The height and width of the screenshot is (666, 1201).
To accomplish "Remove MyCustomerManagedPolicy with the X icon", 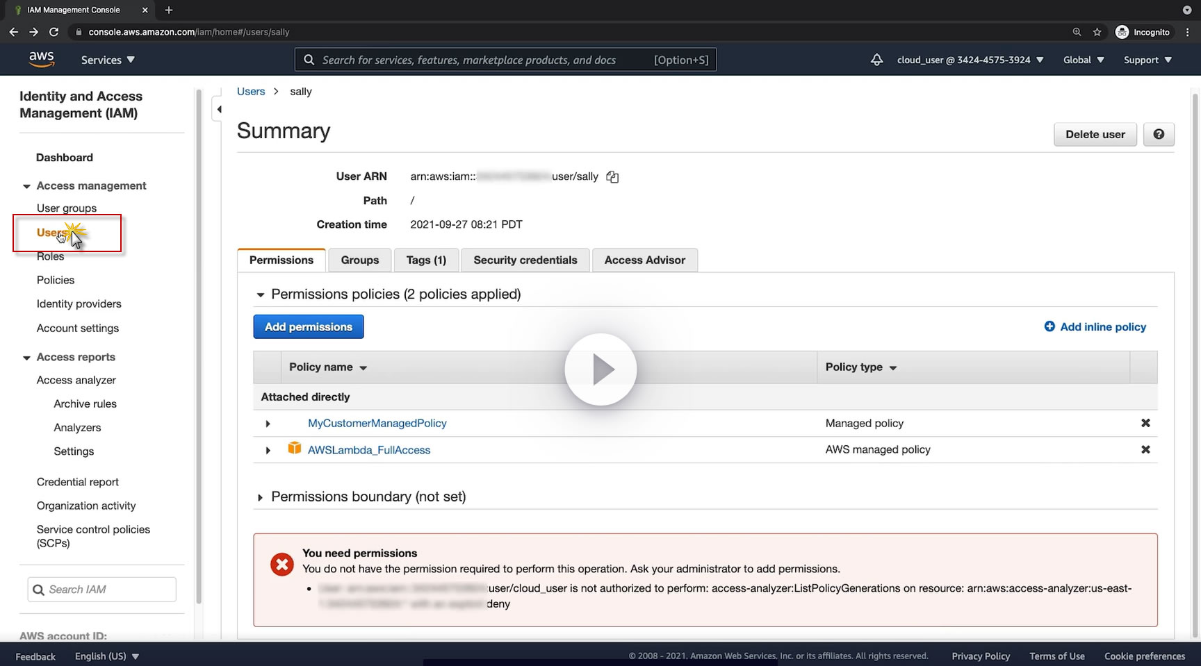I will pos(1145,423).
